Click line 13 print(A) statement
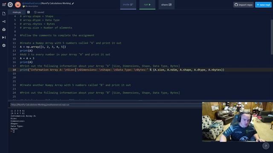Screen dimensions: 273x153 pos(26,51)
